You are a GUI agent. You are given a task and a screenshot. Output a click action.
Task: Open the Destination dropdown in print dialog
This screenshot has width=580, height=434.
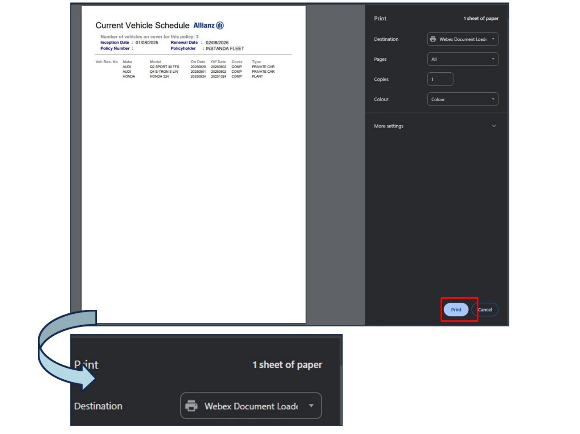[x=463, y=39]
